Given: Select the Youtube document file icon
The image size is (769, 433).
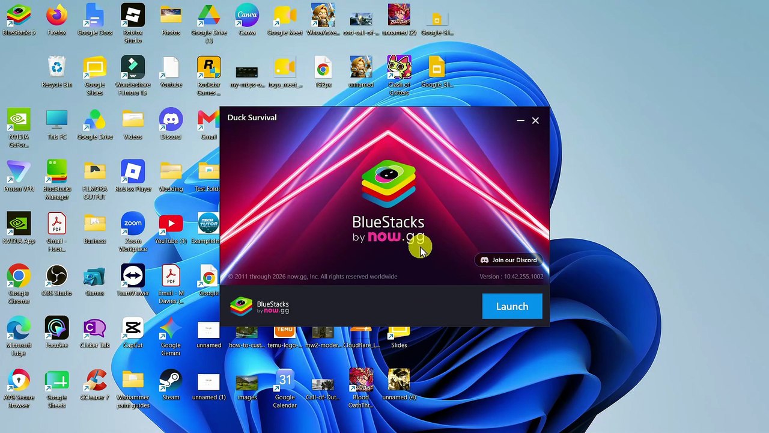Looking at the screenshot, I should [171, 72].
